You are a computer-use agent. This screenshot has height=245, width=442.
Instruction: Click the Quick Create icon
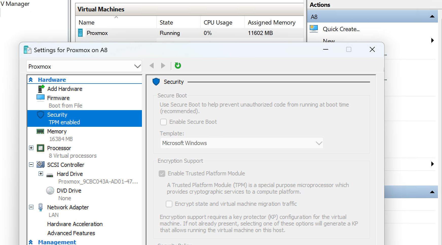(314, 29)
